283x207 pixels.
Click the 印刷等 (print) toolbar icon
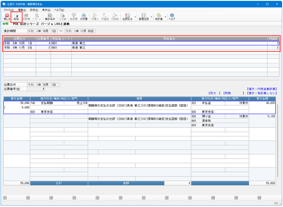tap(26, 17)
